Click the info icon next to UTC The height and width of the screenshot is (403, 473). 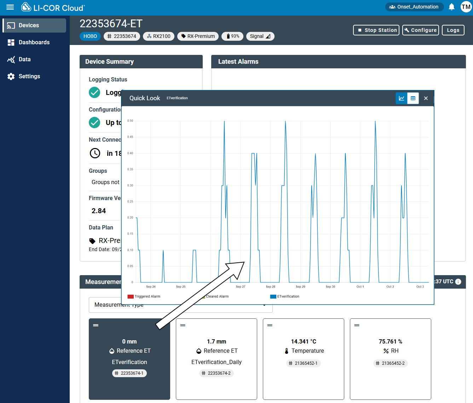458,282
